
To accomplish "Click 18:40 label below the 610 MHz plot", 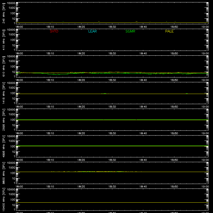I will click(143, 80).
